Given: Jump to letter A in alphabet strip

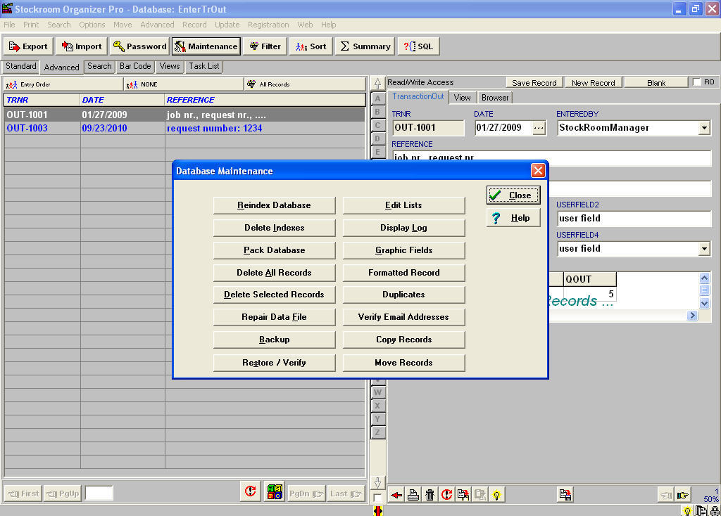Looking at the screenshot, I should tap(377, 98).
